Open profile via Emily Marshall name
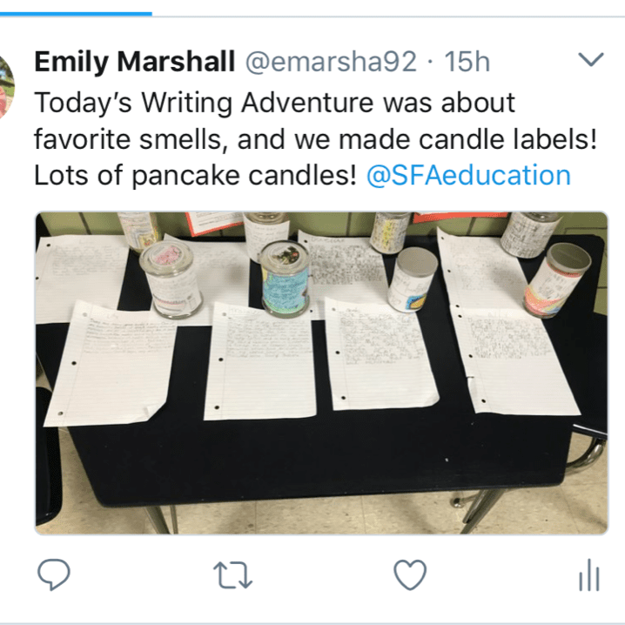Screen dimensions: 625x625 point(135,62)
